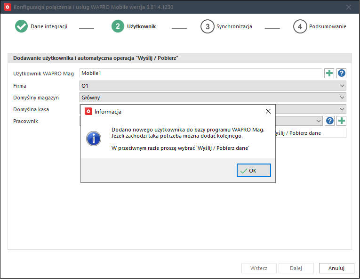Click the Wstecz button
This screenshot has width=360, height=279.
pos(259,268)
